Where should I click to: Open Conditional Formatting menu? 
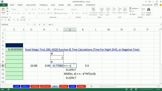coord(93,12)
